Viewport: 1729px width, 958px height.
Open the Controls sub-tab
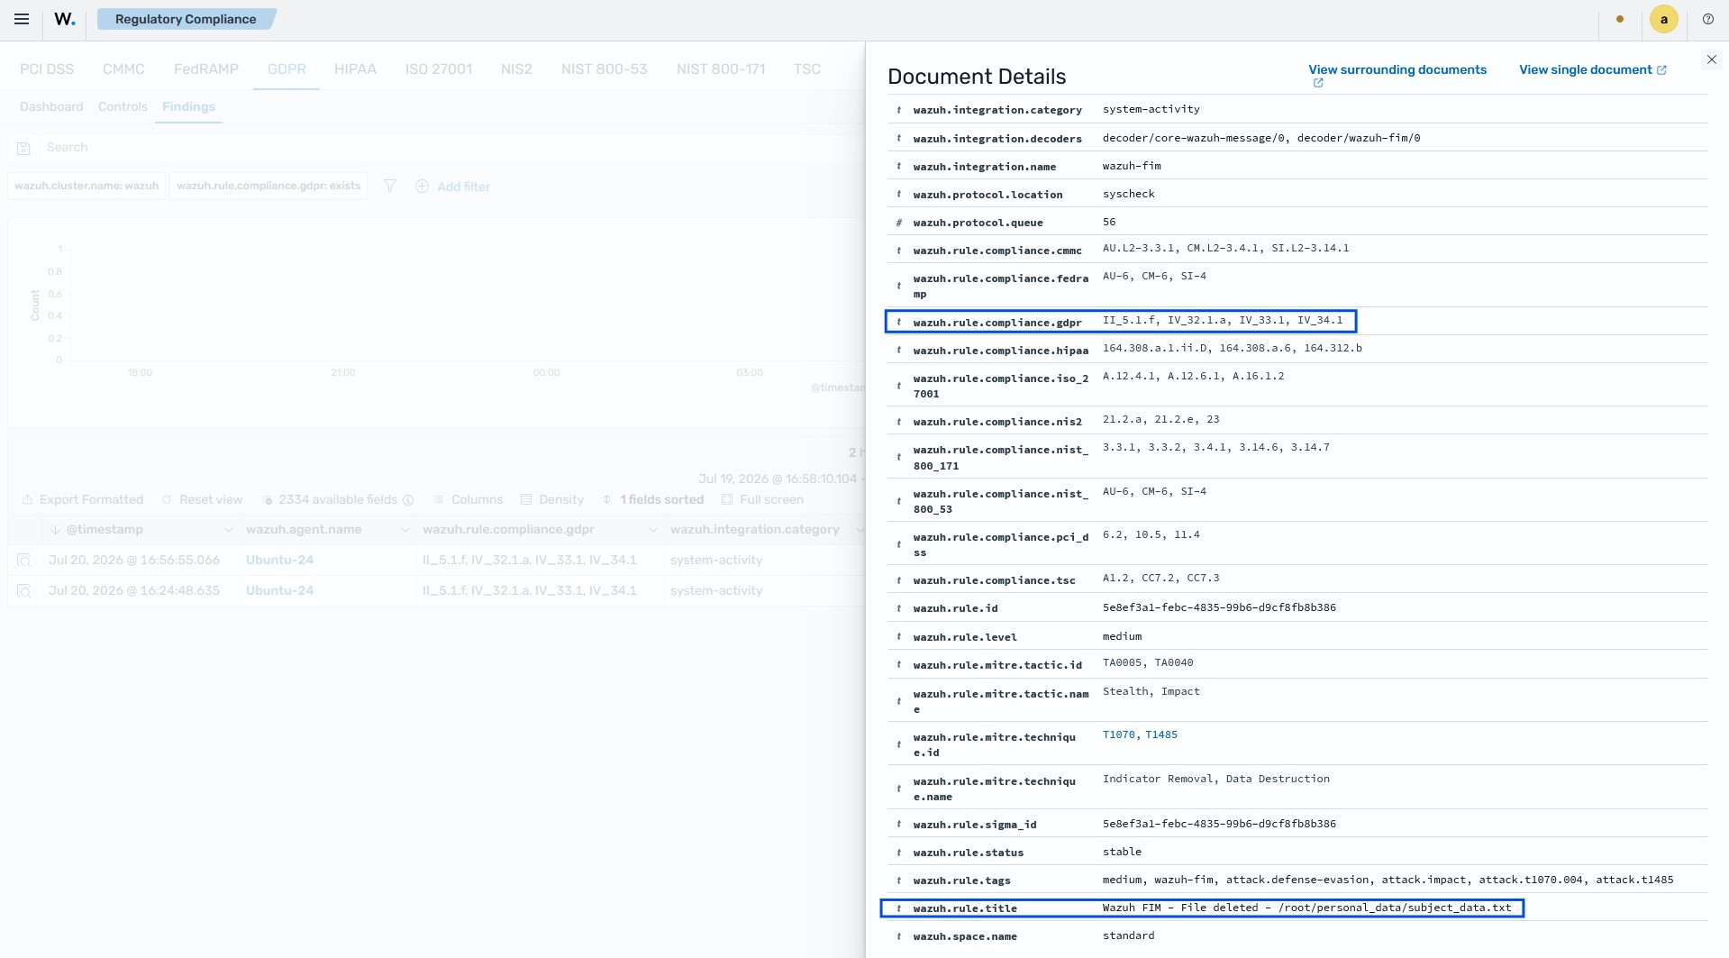pyautogui.click(x=123, y=106)
